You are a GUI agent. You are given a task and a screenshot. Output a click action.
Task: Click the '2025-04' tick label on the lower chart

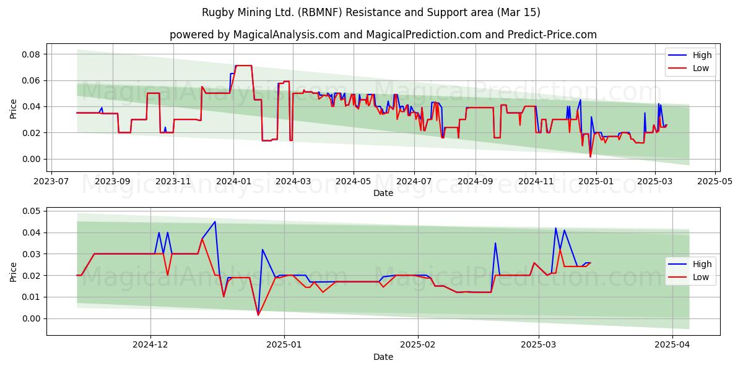[x=672, y=345]
